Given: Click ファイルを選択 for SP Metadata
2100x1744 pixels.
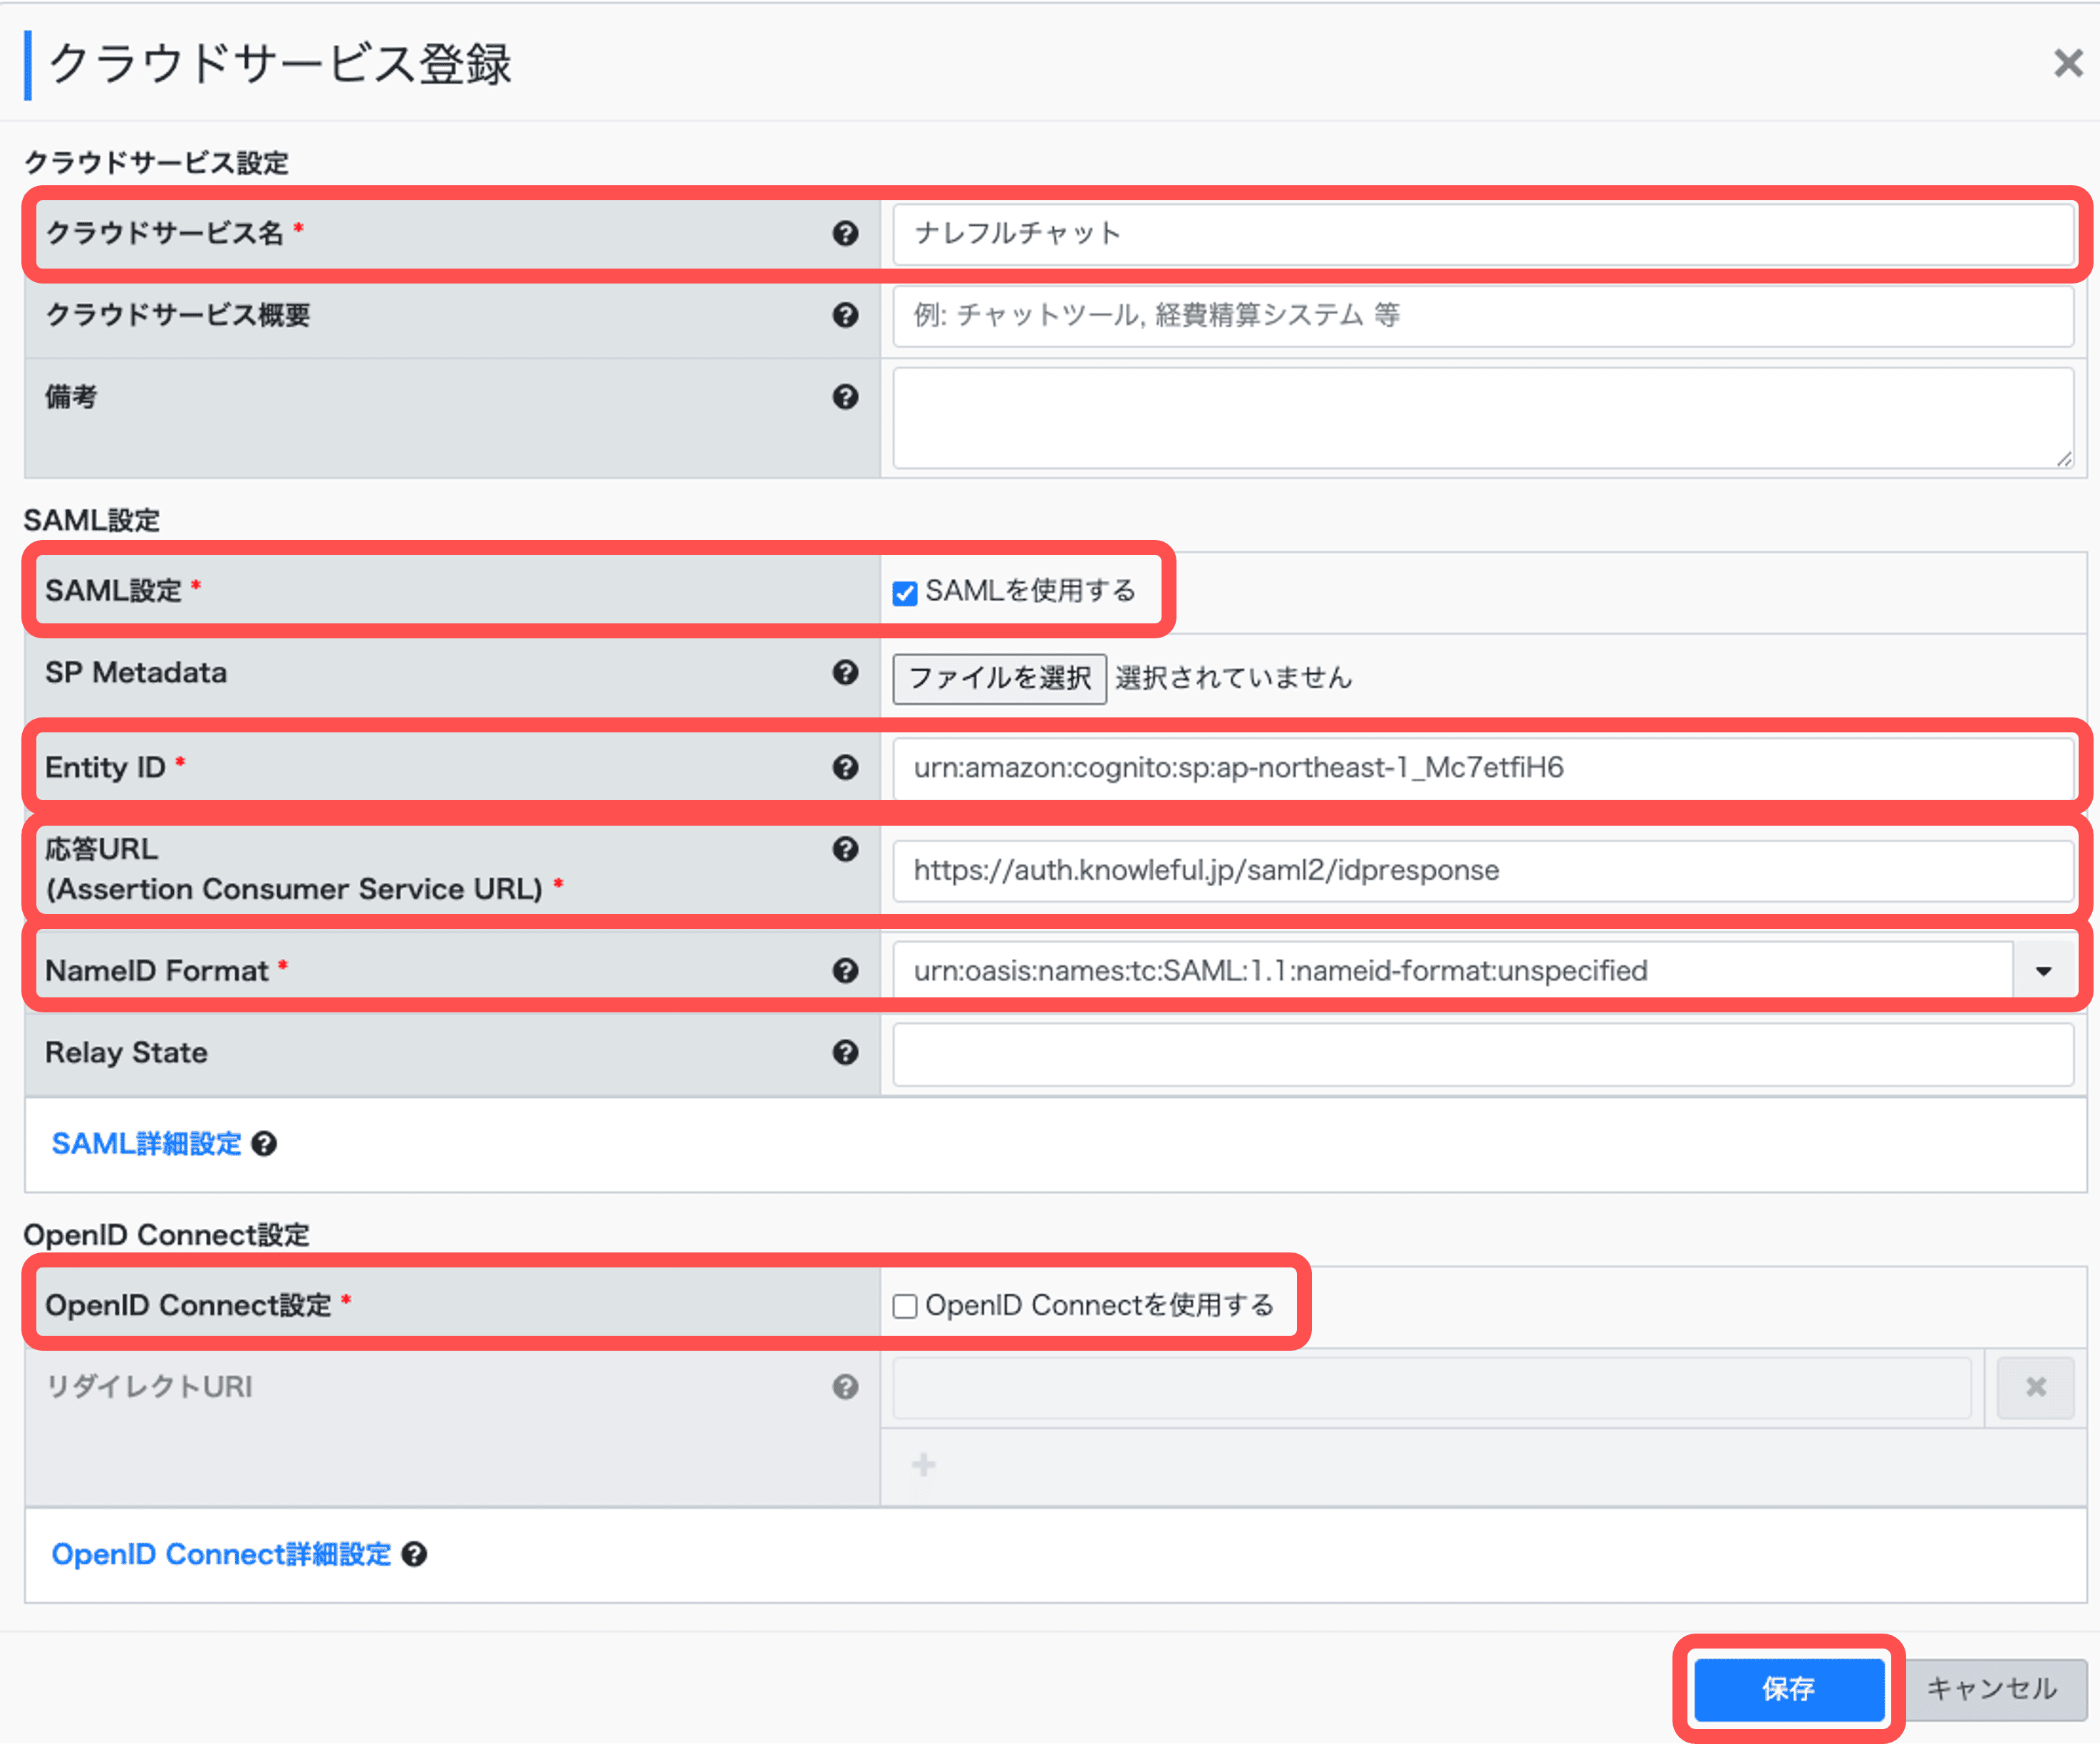Looking at the screenshot, I should 999,678.
